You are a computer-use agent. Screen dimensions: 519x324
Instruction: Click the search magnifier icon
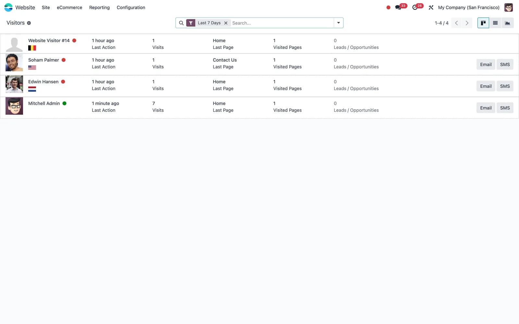(x=181, y=23)
